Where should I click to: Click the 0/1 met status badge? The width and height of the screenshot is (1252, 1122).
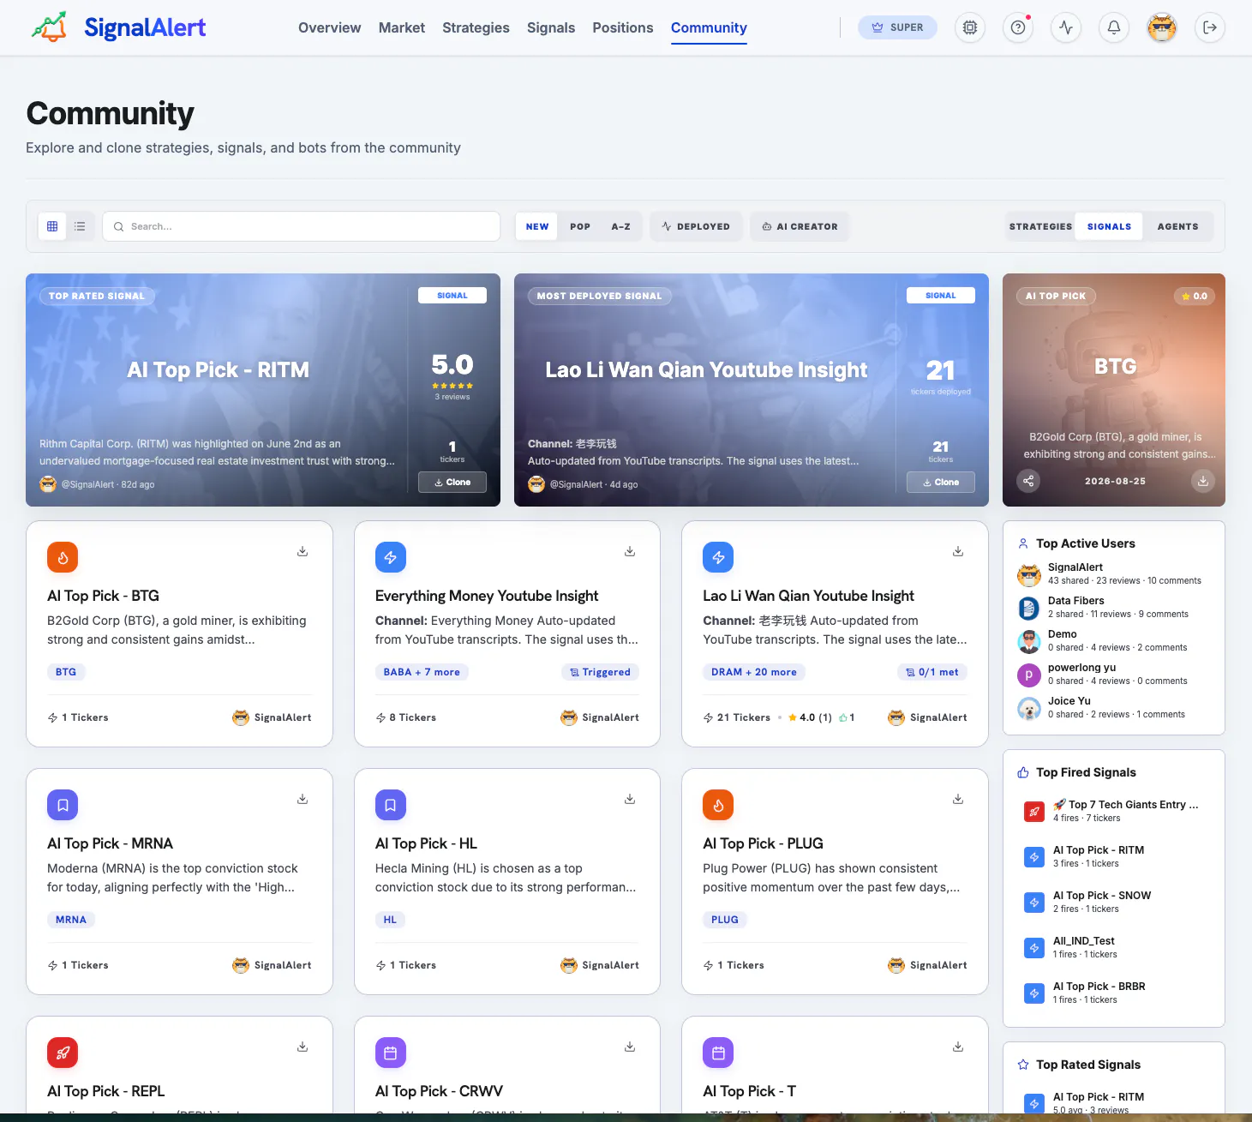click(x=932, y=672)
